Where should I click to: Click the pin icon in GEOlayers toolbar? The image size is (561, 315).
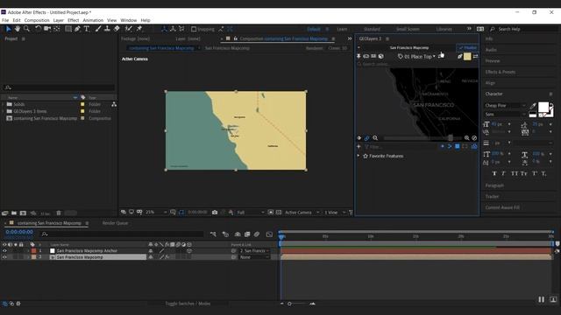tap(359, 56)
